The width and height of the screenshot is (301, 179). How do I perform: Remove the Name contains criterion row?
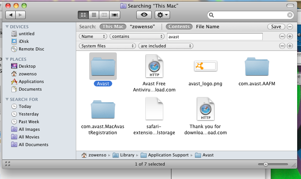[x=282, y=36]
